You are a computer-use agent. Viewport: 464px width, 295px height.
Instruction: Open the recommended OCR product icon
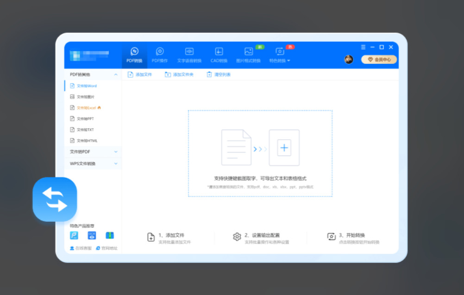pyautogui.click(x=92, y=236)
